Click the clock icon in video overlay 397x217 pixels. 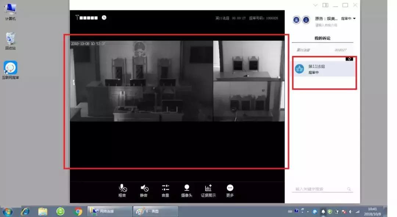click(x=104, y=17)
